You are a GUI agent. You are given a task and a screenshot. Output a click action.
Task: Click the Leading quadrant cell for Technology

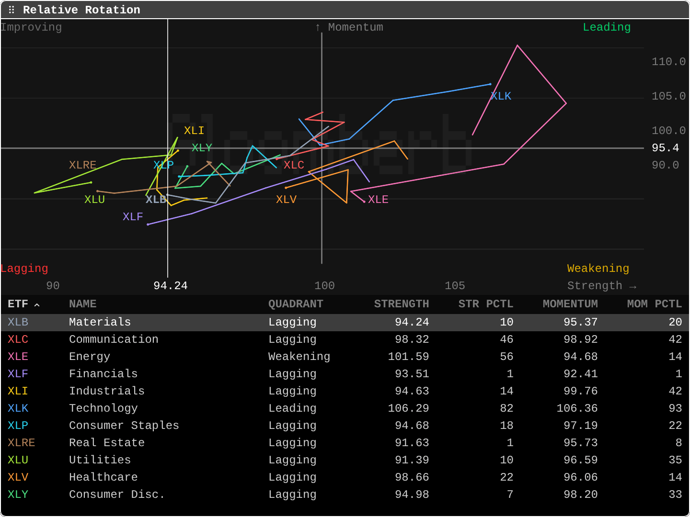[292, 408]
